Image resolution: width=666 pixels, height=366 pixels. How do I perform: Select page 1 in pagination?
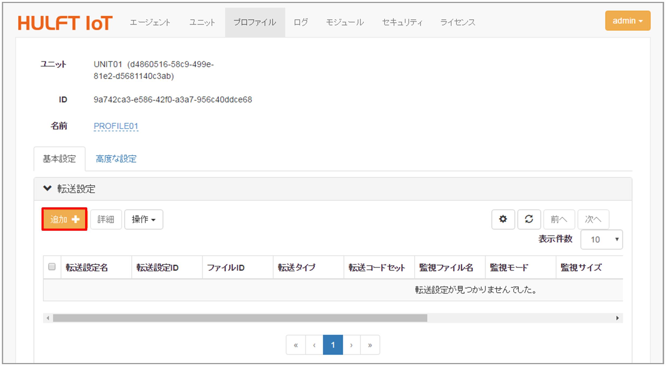tap(333, 345)
